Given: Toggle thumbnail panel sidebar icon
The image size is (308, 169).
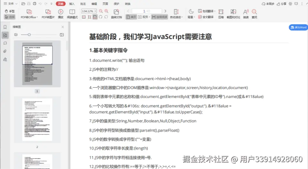Looking at the screenshot, I should point(5,35).
